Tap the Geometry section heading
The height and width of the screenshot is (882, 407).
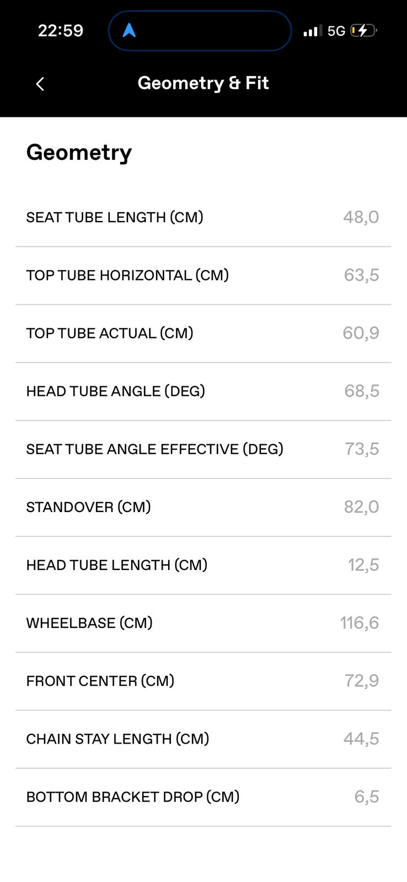(79, 152)
